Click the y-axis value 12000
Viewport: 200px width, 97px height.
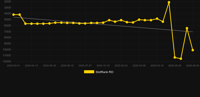(7, 61)
